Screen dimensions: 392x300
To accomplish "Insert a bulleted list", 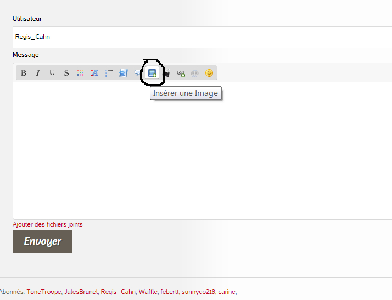I will tap(109, 73).
